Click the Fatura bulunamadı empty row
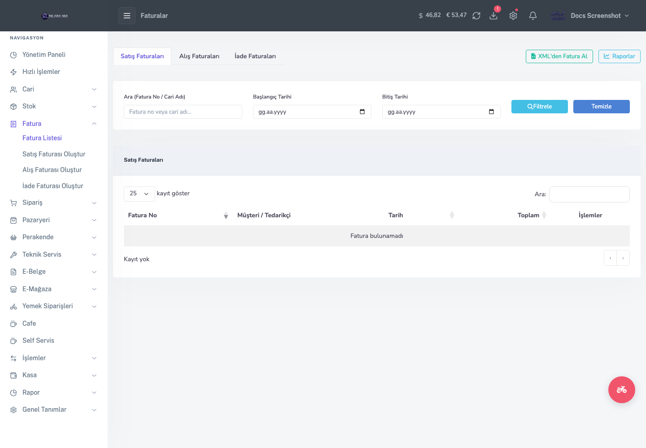Screen dimensions: 646x448 point(377,236)
